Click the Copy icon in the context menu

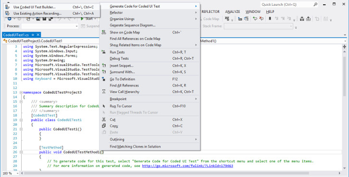104,126
